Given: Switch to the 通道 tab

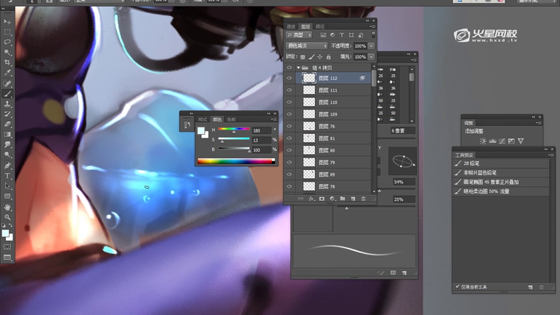Looking at the screenshot, I should click(291, 26).
